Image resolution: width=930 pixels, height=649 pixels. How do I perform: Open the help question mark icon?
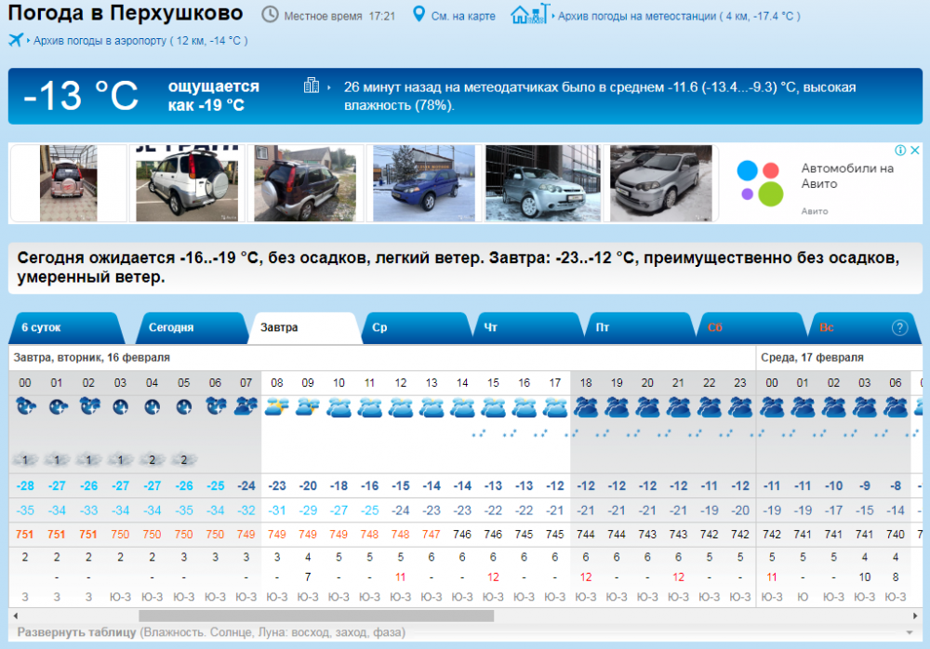tap(899, 327)
